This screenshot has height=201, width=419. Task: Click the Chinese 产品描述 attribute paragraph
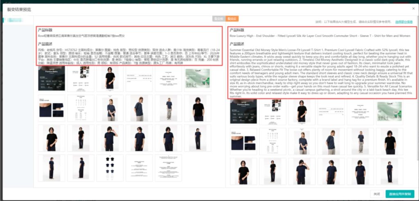tap(129, 56)
